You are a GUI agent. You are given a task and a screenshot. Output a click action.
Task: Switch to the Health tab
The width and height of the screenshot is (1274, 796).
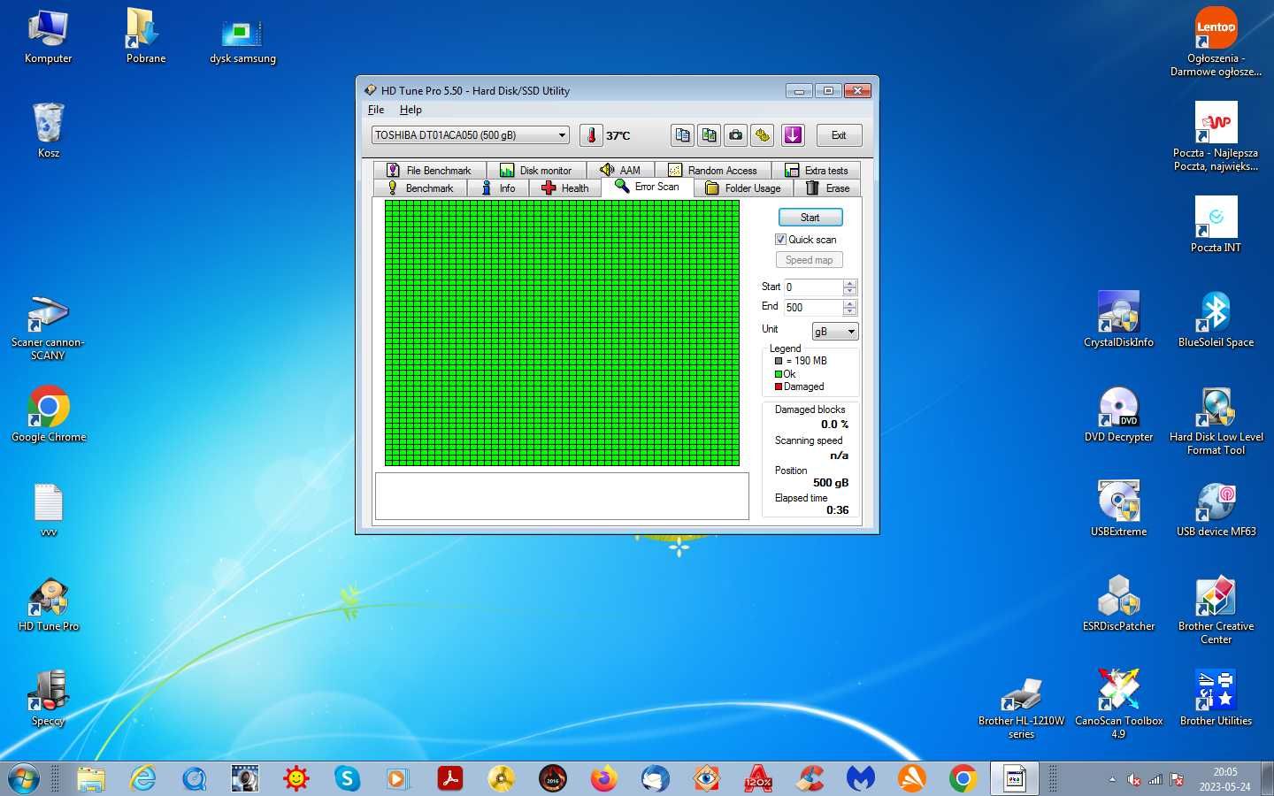[x=564, y=188]
